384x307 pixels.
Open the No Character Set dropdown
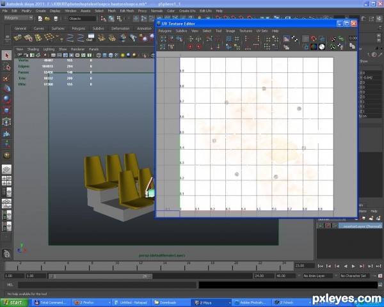(x=355, y=276)
